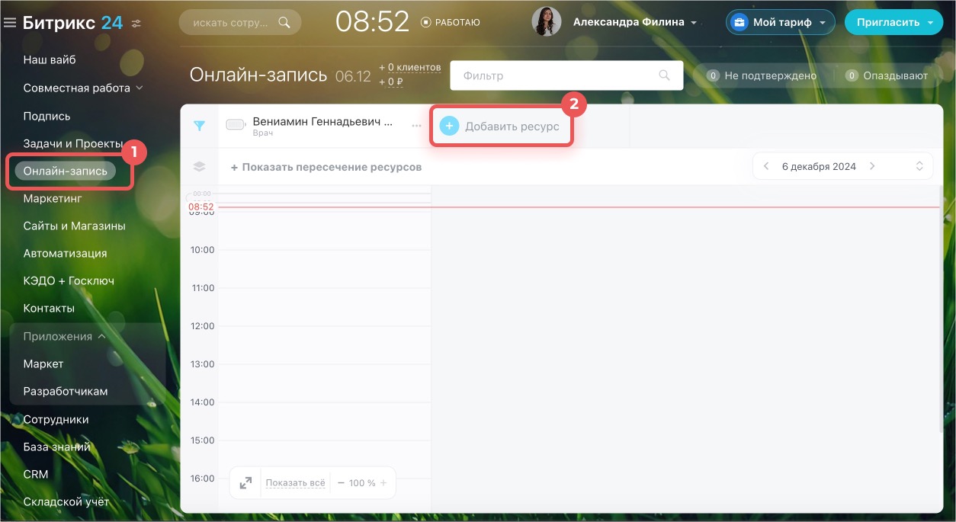Screen dimensions: 956x522
Task: Click the Добавить ресурс button
Action: tap(501, 126)
